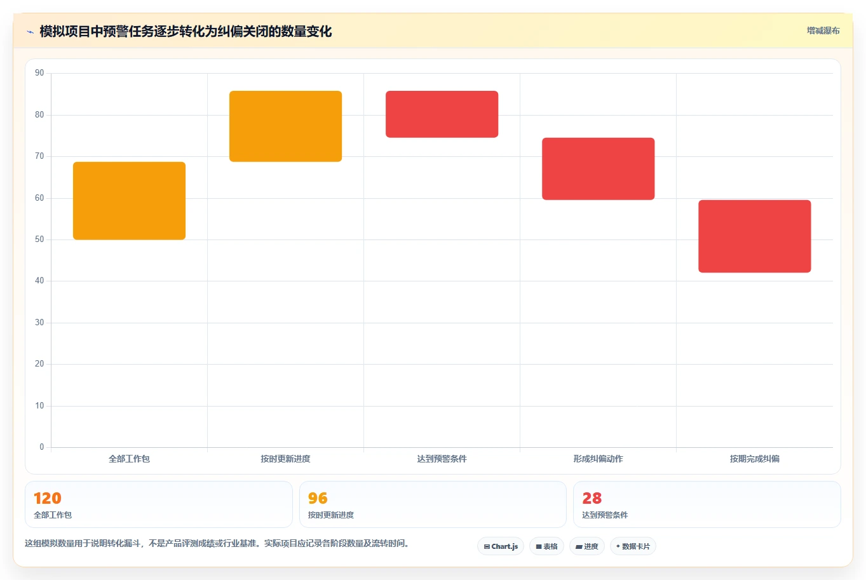Open the data card showing 28
This screenshot has width=866, height=580.
tap(707, 504)
